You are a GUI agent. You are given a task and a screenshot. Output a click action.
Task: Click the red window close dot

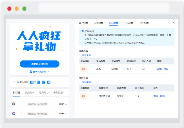pos(9,8)
